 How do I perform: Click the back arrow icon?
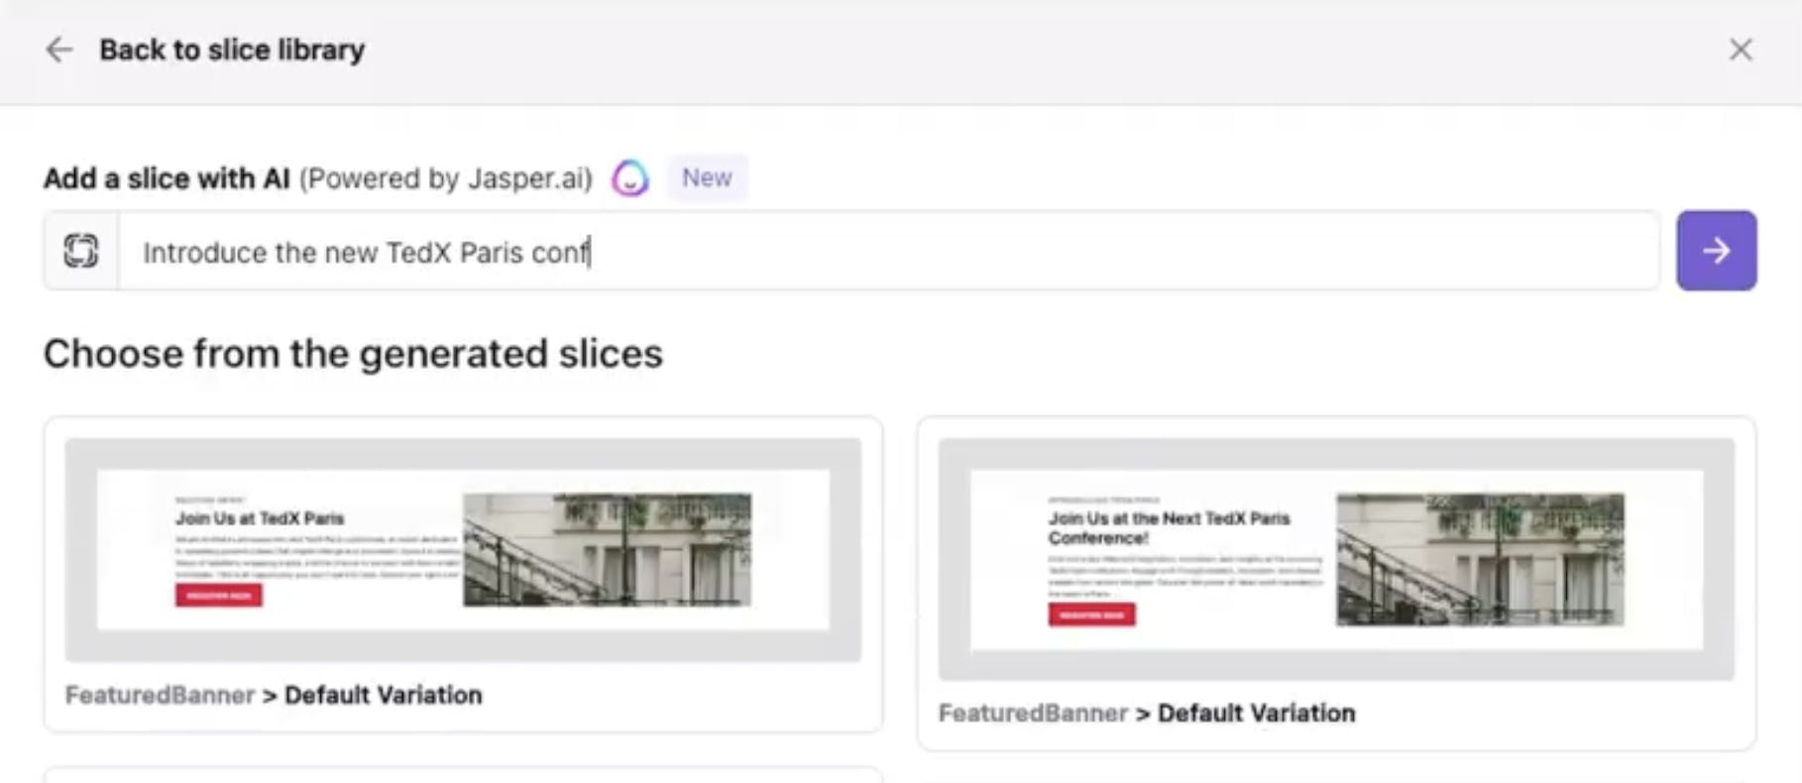(59, 50)
